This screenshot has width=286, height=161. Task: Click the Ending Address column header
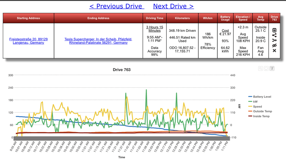click(98, 18)
